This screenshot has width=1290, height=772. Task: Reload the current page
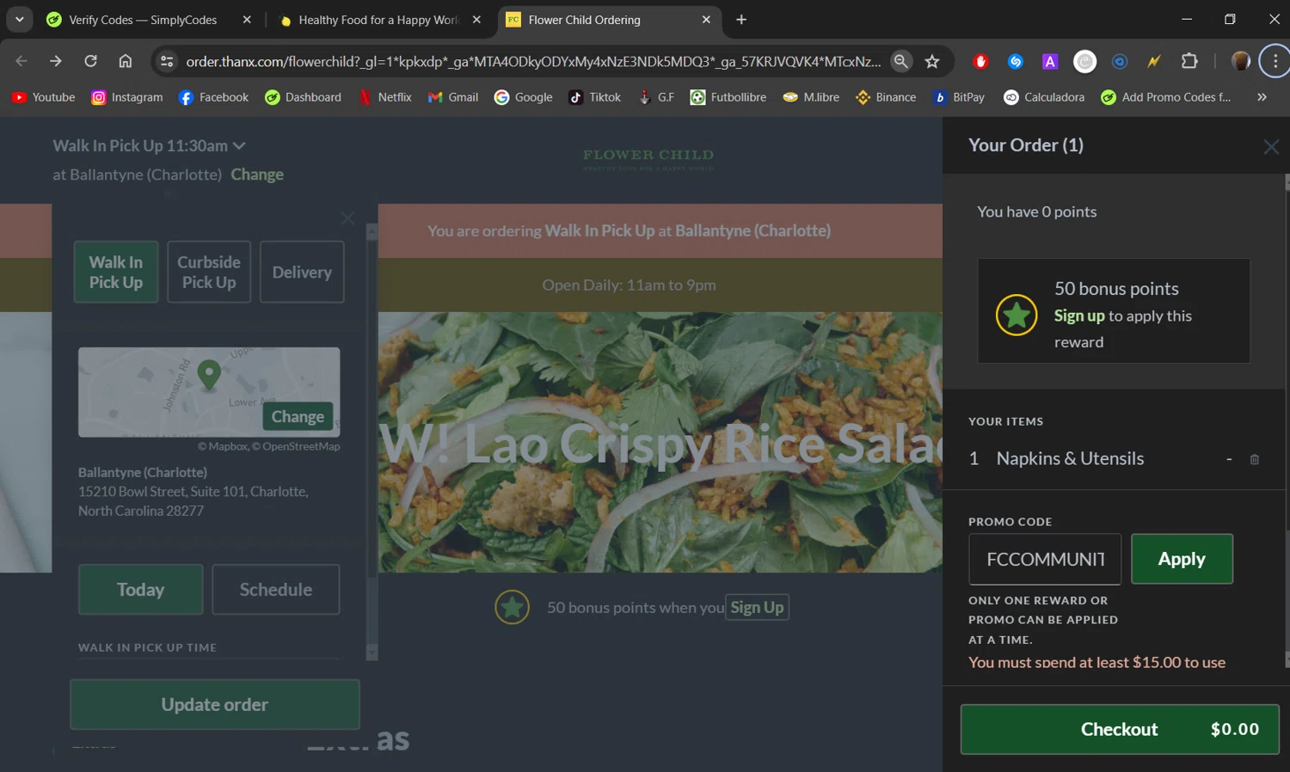pyautogui.click(x=90, y=61)
